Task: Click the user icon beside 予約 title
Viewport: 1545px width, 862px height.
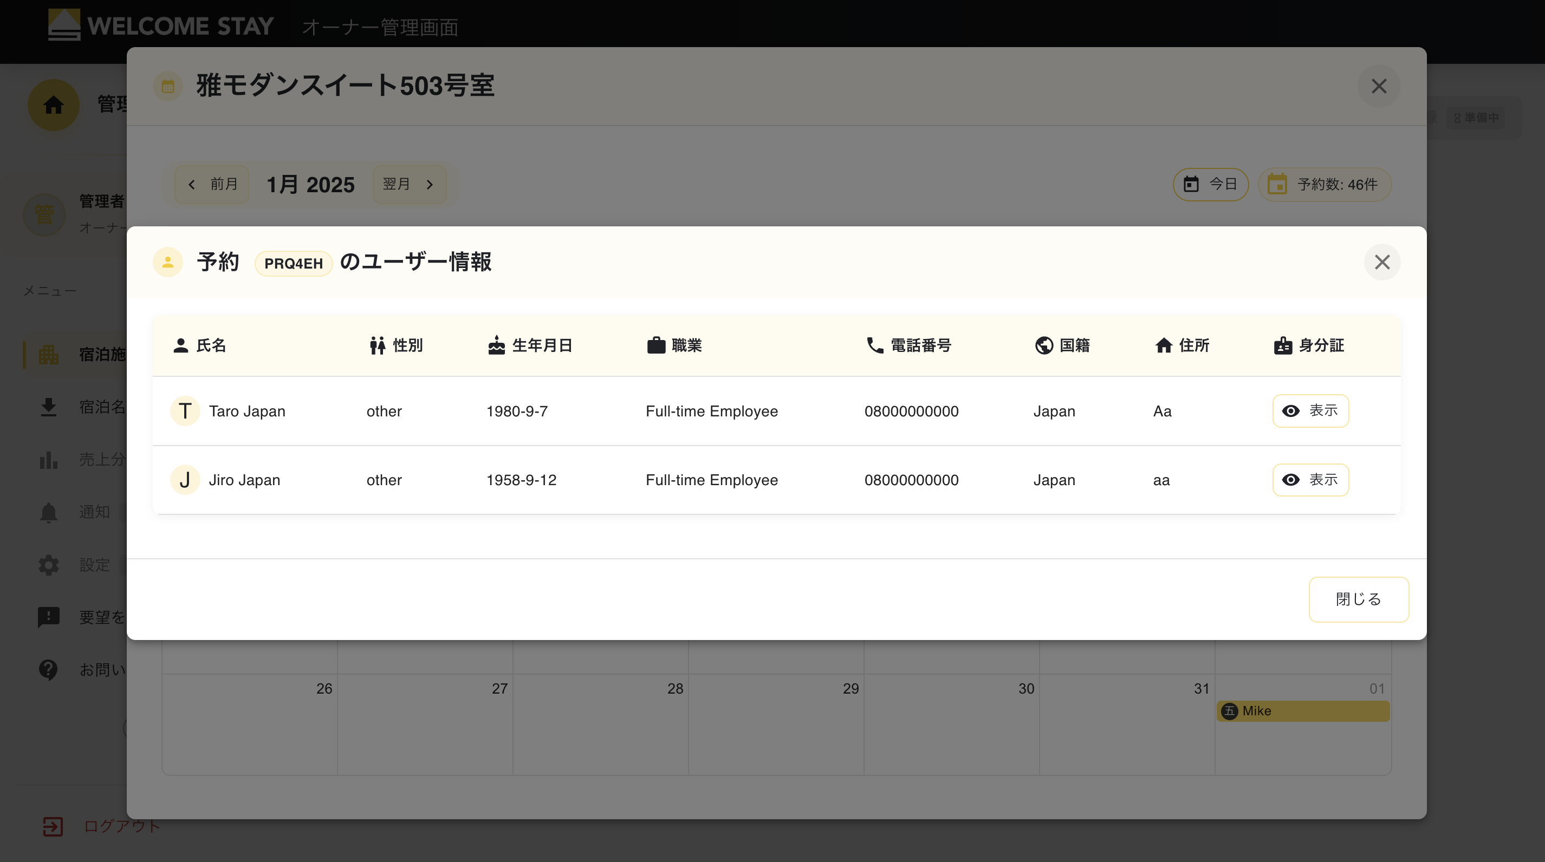Action: 168,262
